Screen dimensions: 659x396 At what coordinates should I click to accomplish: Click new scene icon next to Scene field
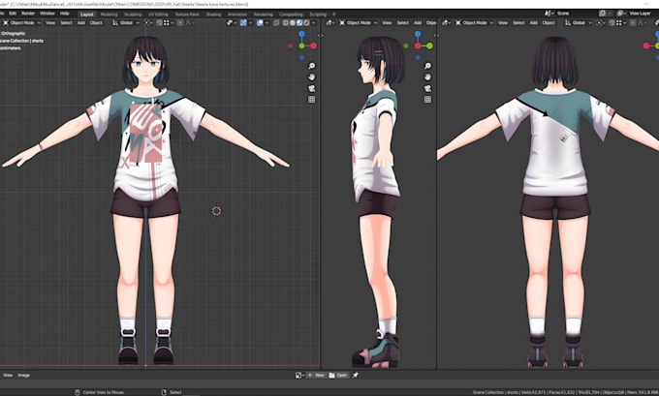click(x=602, y=14)
